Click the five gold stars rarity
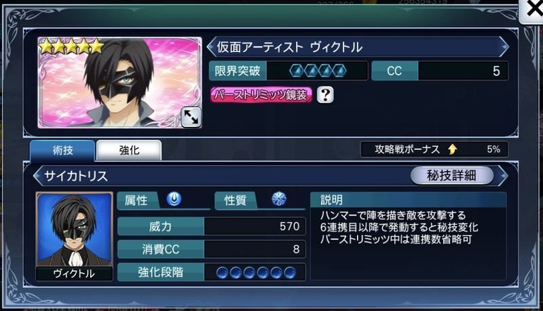This screenshot has width=543, height=311. click(x=71, y=46)
